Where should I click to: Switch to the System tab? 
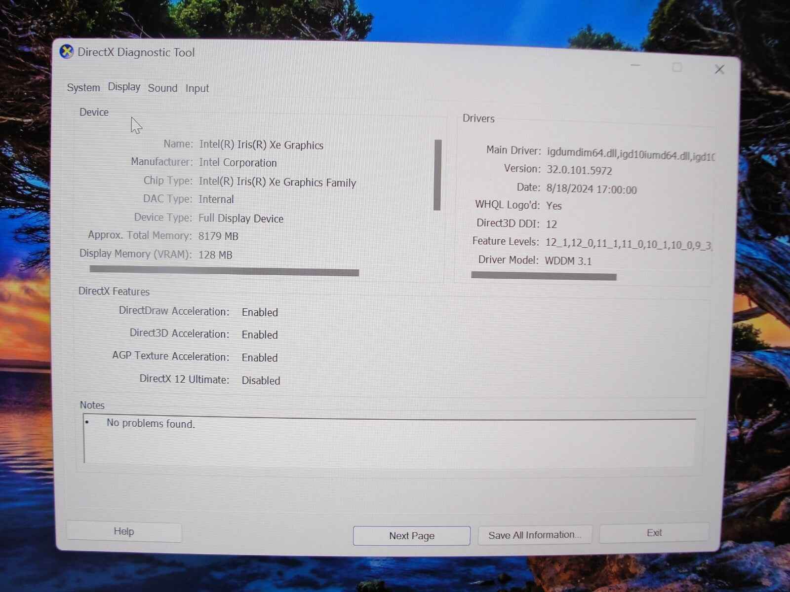(x=83, y=87)
